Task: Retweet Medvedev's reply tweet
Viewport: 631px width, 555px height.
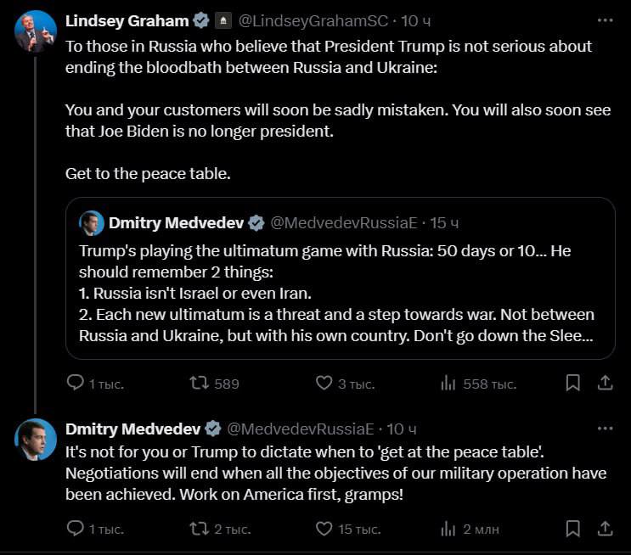Action: [x=200, y=529]
